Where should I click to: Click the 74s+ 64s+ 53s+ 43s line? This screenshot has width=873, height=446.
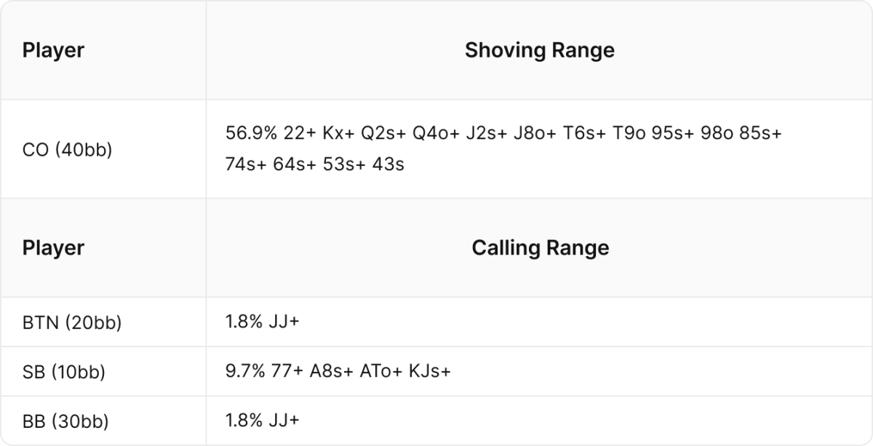point(314,164)
